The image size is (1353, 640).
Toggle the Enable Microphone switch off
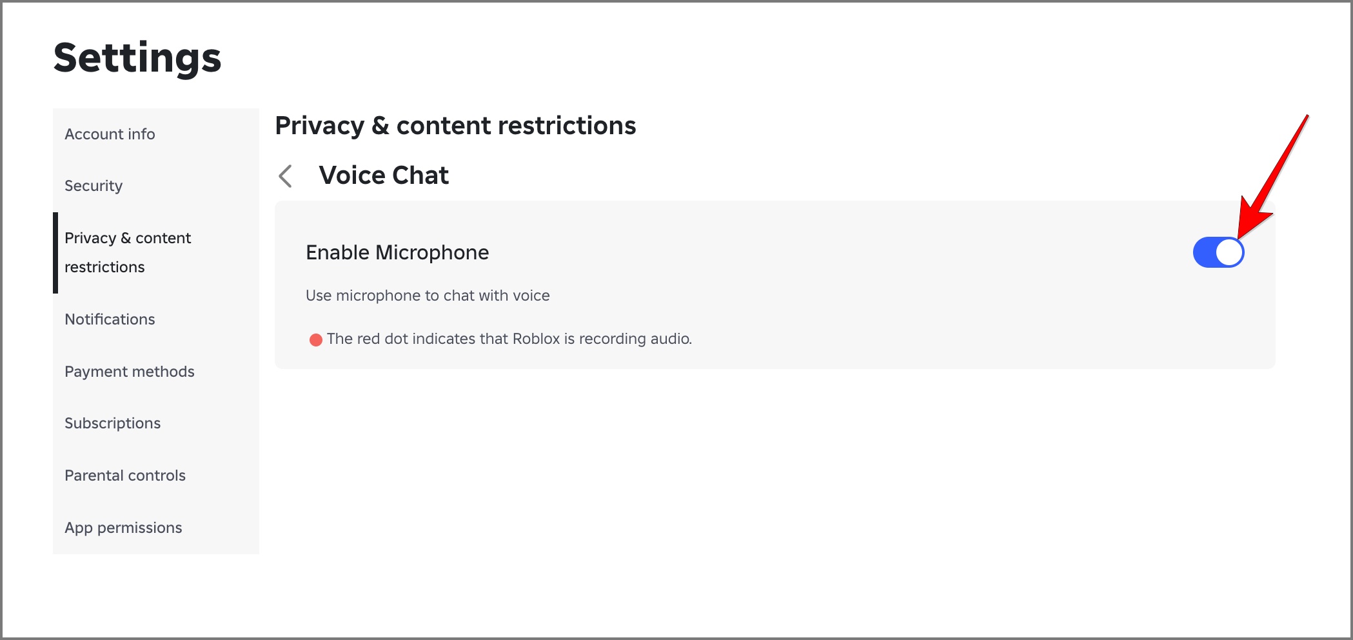pos(1219,252)
